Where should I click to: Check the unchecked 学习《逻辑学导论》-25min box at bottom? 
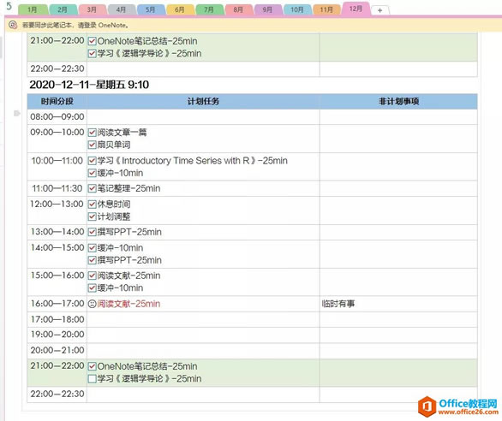[x=93, y=379]
